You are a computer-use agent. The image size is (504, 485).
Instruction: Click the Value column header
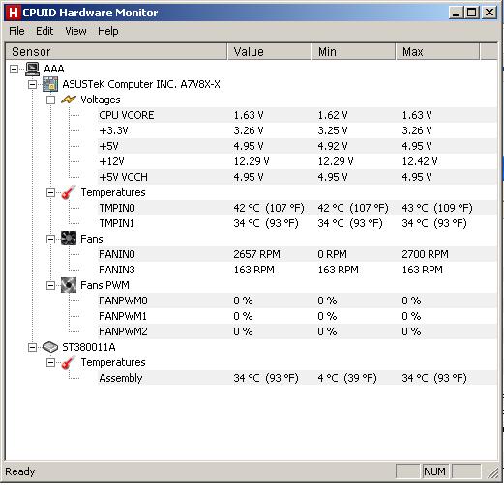[270, 51]
